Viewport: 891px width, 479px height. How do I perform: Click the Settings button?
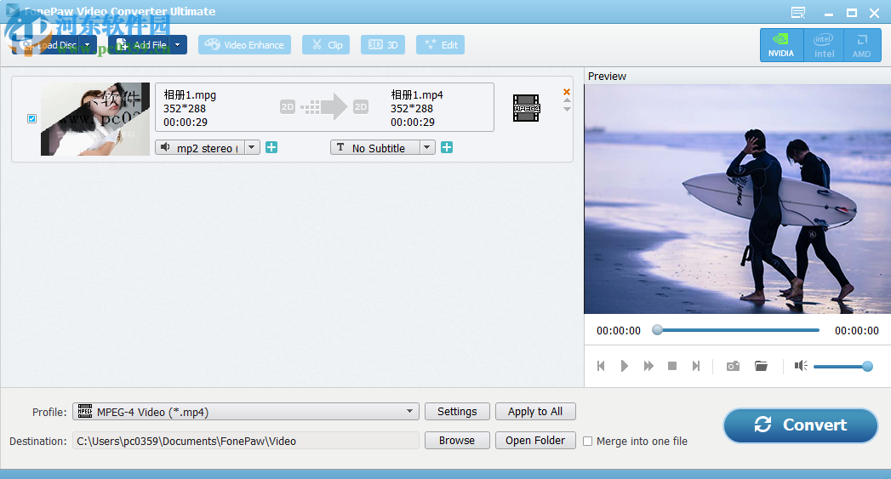point(457,412)
